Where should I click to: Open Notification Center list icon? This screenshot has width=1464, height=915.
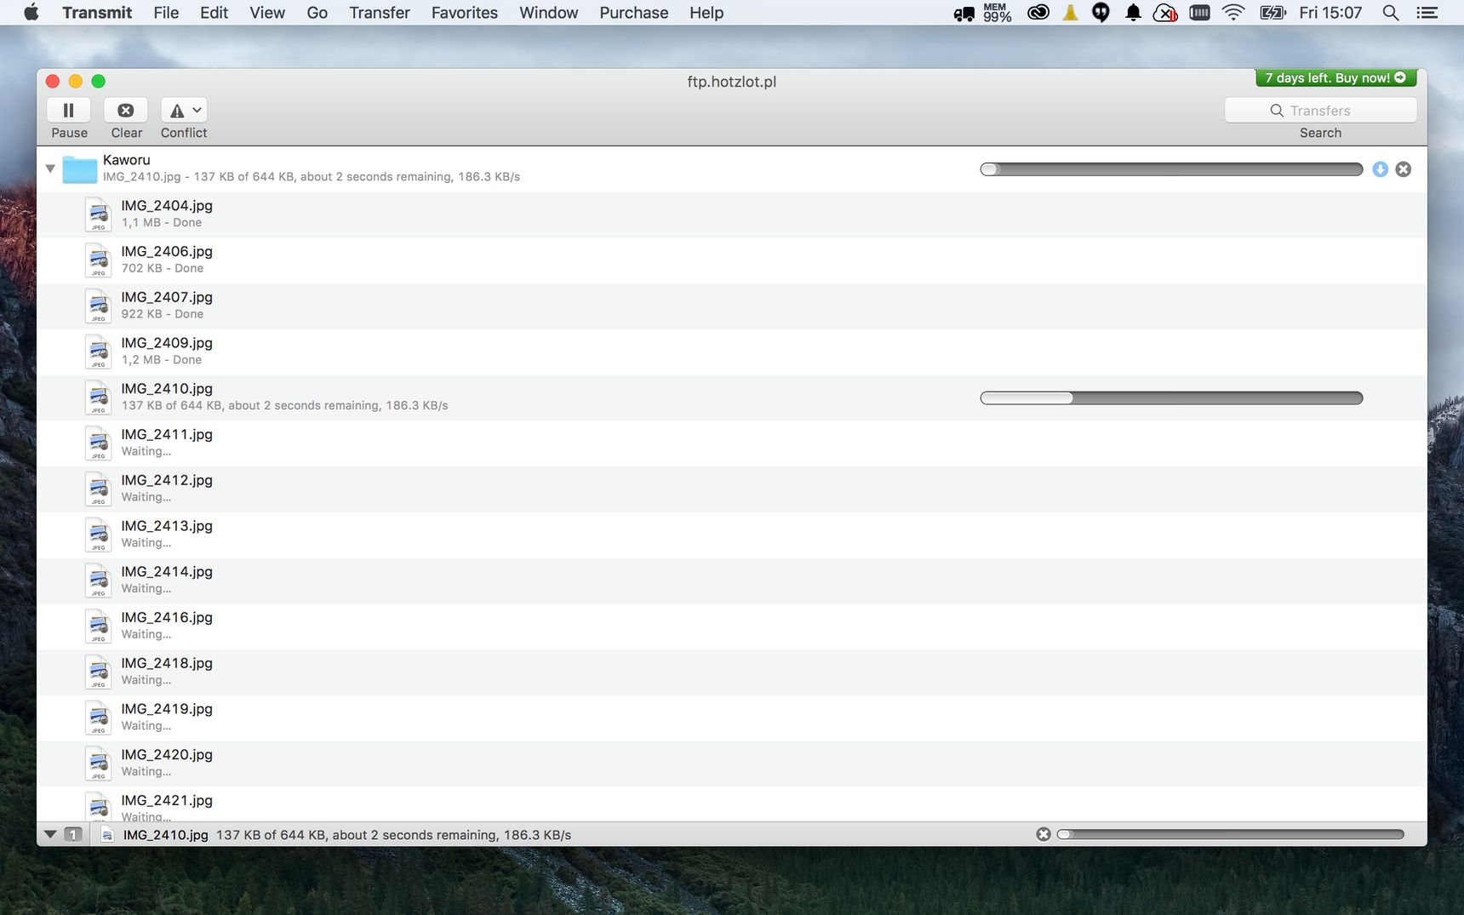(x=1427, y=13)
